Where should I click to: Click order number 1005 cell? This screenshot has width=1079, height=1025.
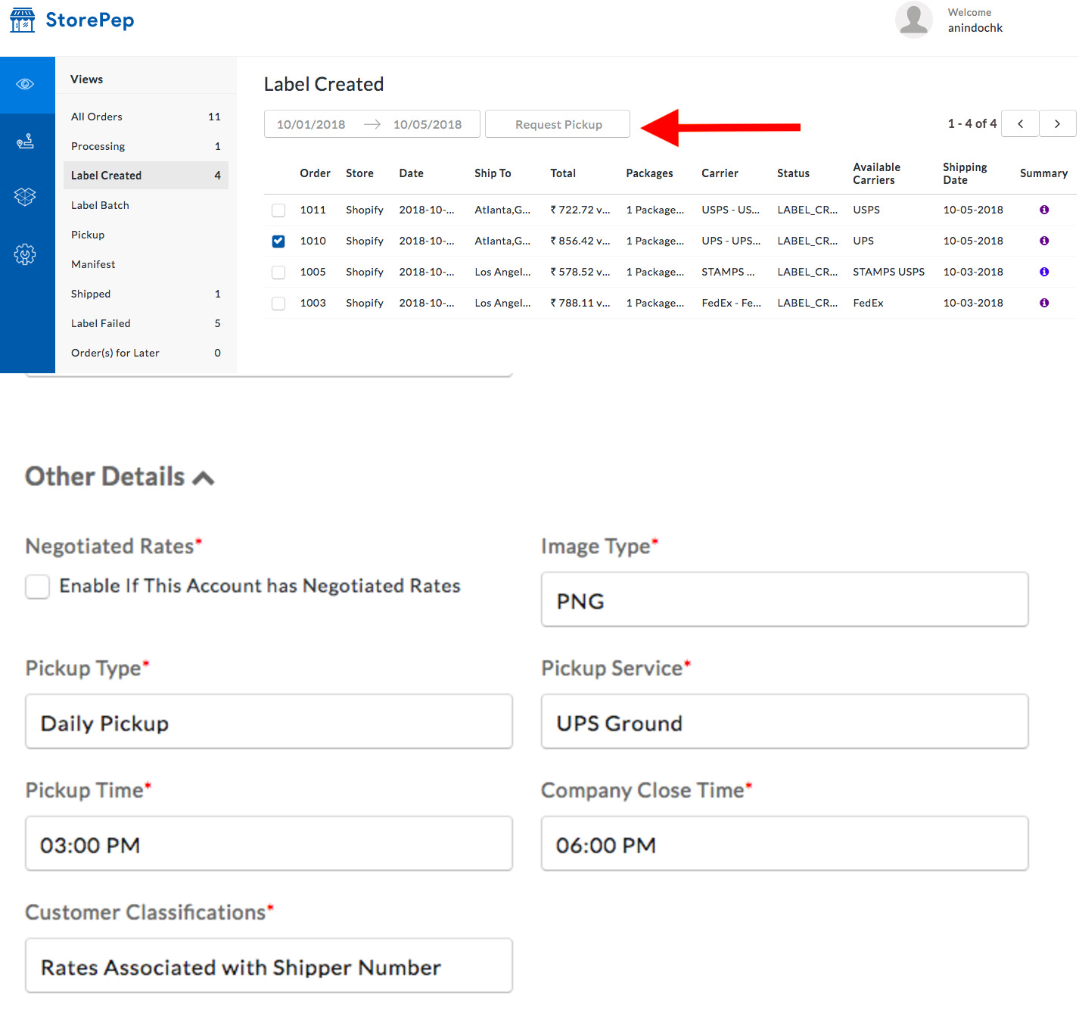[313, 272]
